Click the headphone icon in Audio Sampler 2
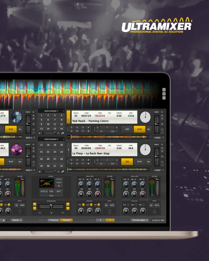 (x=58, y=171)
